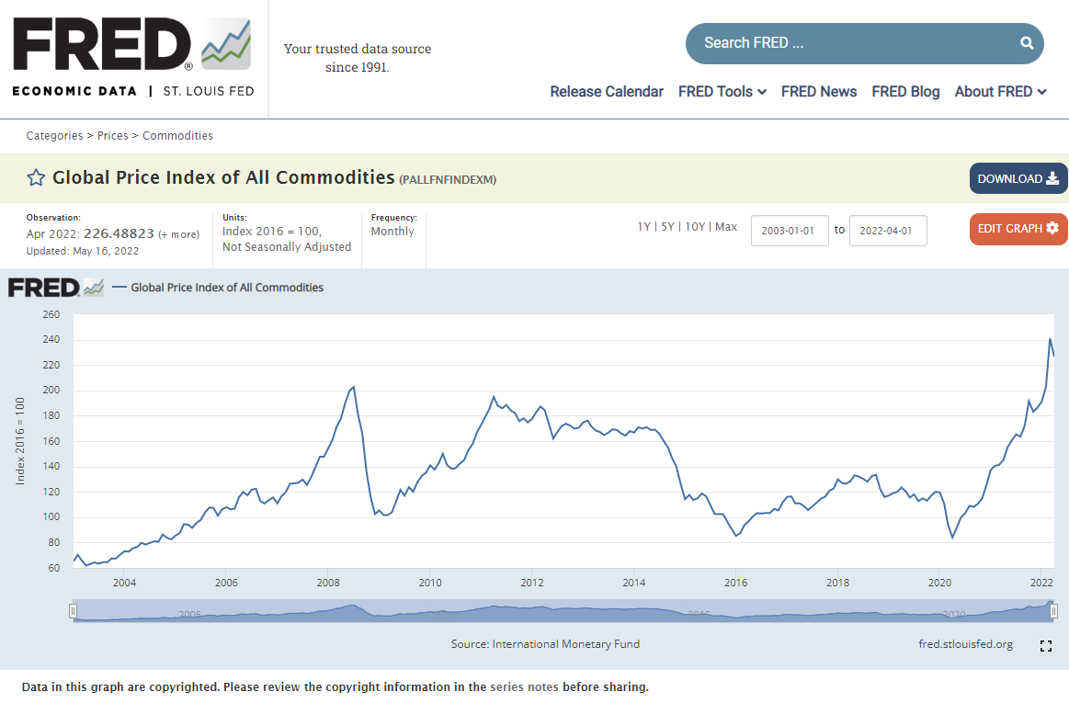Click the small FRED logo in the chart
Viewport: 1069px width, 703px height.
tap(56, 288)
